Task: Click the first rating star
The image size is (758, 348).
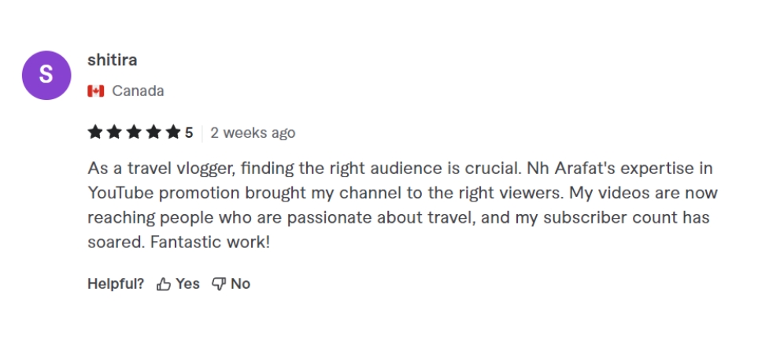Action: pos(95,132)
